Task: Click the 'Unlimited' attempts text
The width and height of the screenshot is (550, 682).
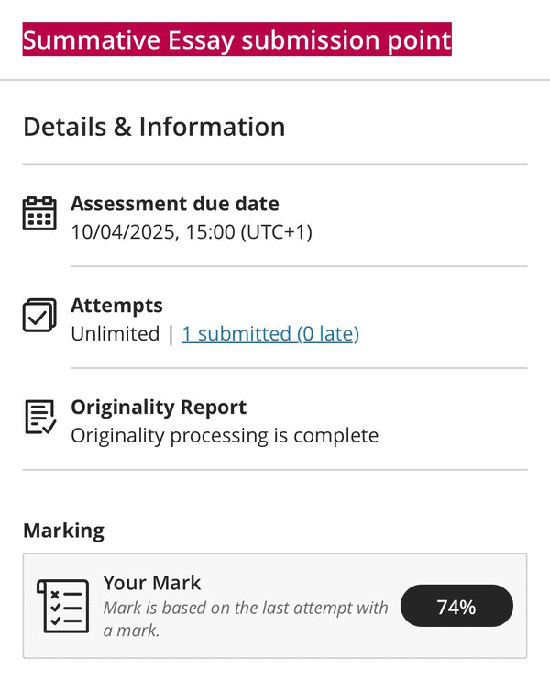Action: [115, 334]
